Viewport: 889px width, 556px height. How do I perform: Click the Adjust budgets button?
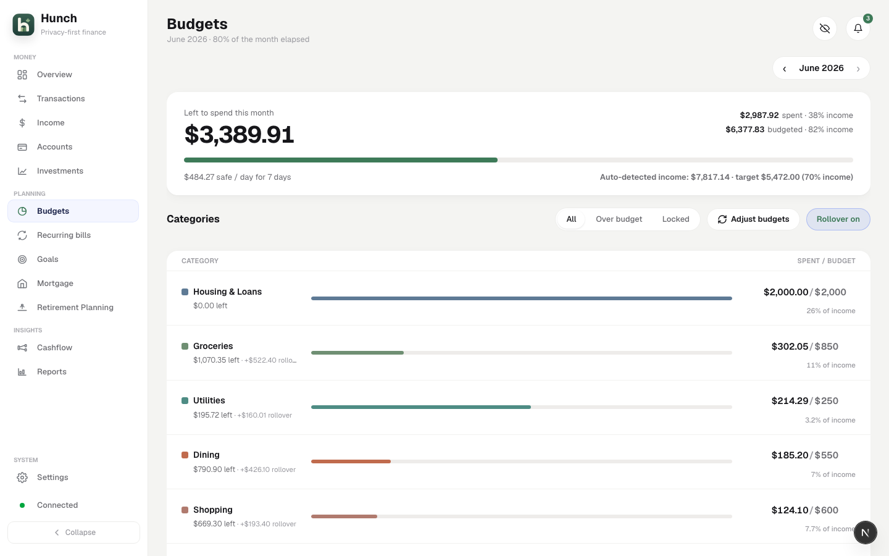click(x=753, y=219)
